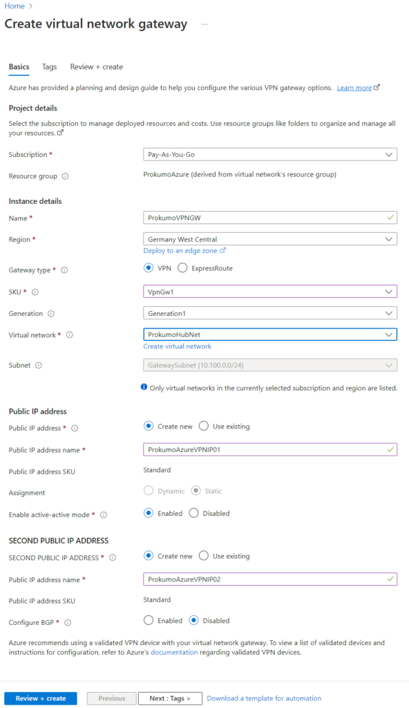Open the Subscription dropdown
The height and width of the screenshot is (708, 409).
tap(270, 154)
